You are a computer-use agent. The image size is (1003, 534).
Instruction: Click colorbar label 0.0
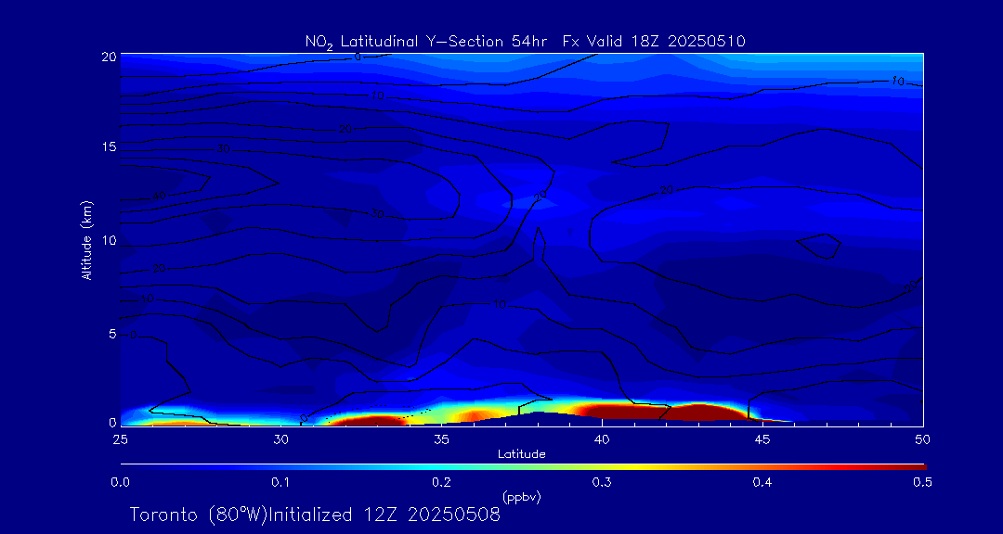pyautogui.click(x=120, y=482)
